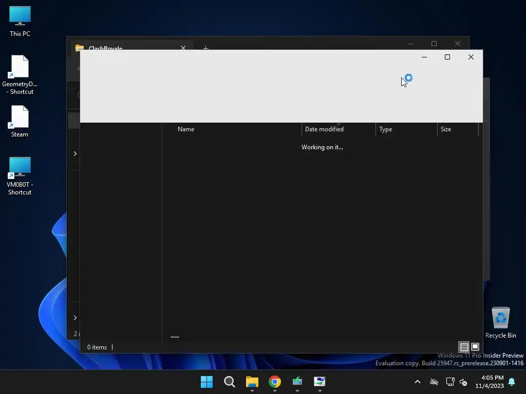Close the ClashRoyale tab in back window

183,48
